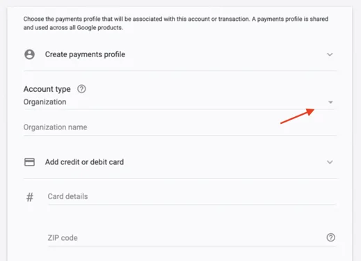Open the ZIP code help question-mark icon

click(x=330, y=237)
